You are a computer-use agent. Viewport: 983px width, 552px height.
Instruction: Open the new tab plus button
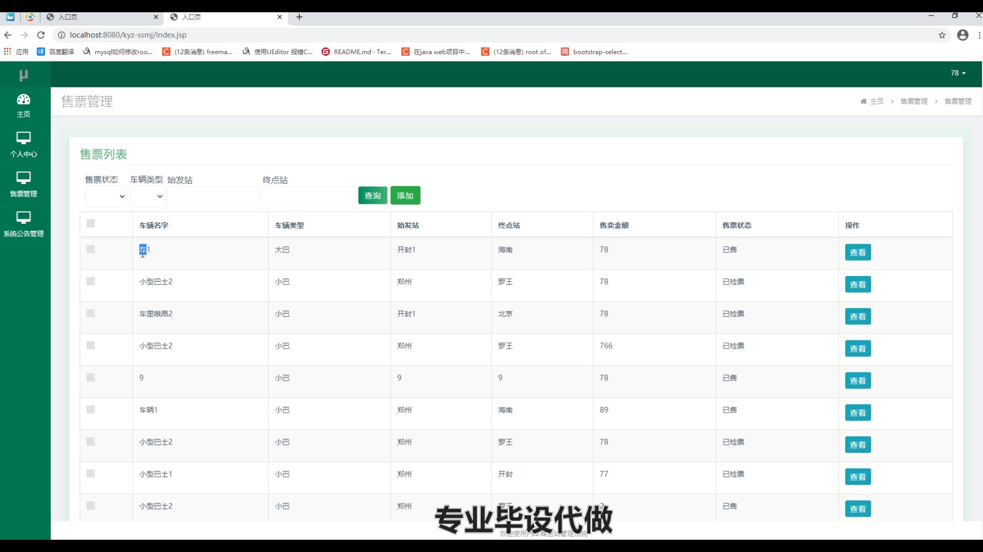300,17
